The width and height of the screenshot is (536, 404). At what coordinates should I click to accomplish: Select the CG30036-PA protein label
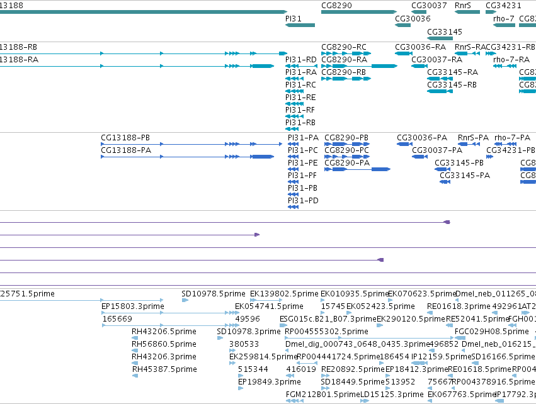[x=422, y=138]
